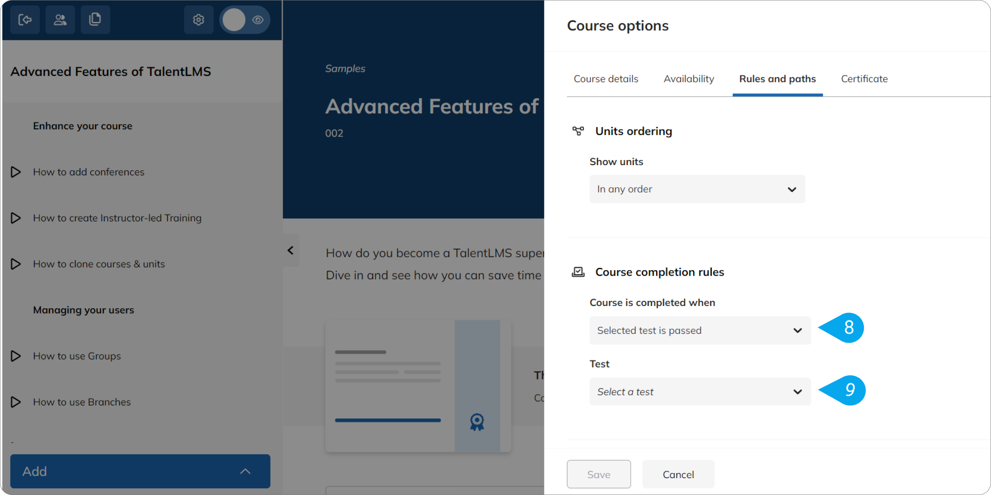
Task: Open the Availability tab
Action: coord(689,79)
